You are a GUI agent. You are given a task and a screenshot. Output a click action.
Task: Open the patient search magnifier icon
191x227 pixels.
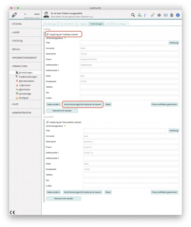(133, 15)
